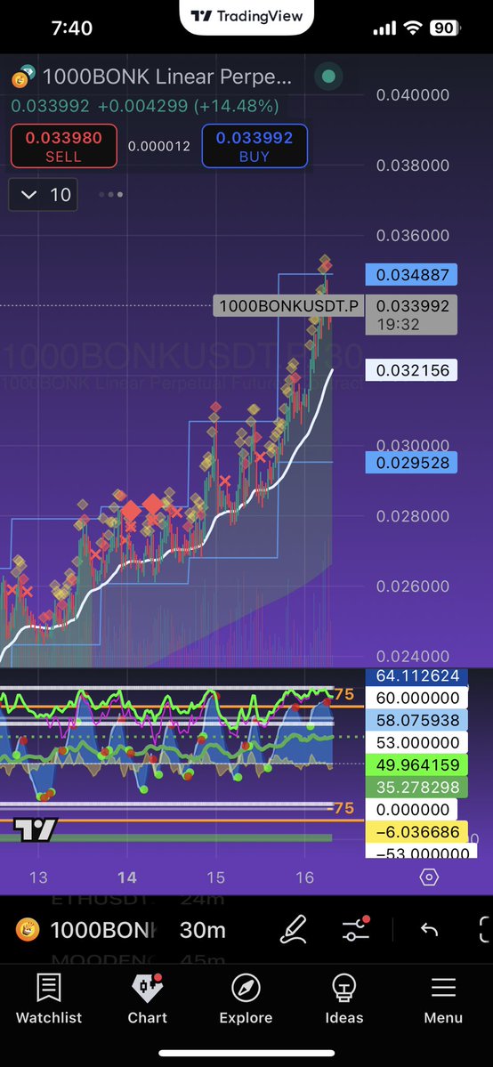Tap the TradingView app pill at top
Image resolution: width=493 pixels, height=1067 pixels.
point(246,16)
